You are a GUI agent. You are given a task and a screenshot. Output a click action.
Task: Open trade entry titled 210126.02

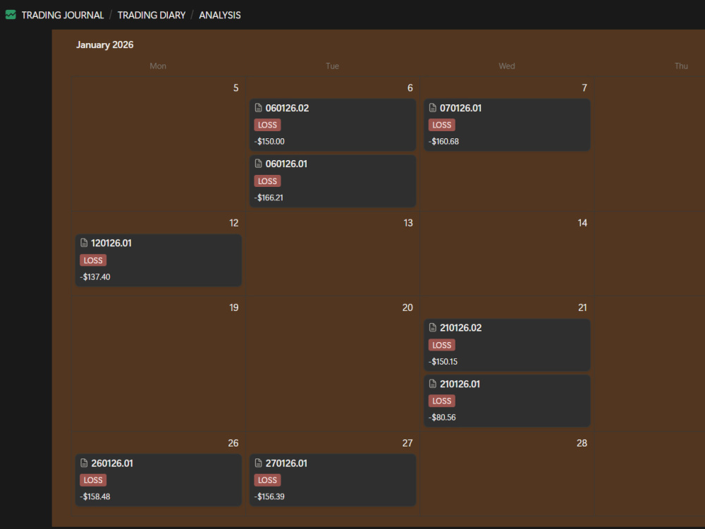(x=460, y=327)
